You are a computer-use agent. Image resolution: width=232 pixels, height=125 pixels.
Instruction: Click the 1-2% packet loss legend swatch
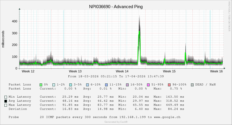click(54, 85)
